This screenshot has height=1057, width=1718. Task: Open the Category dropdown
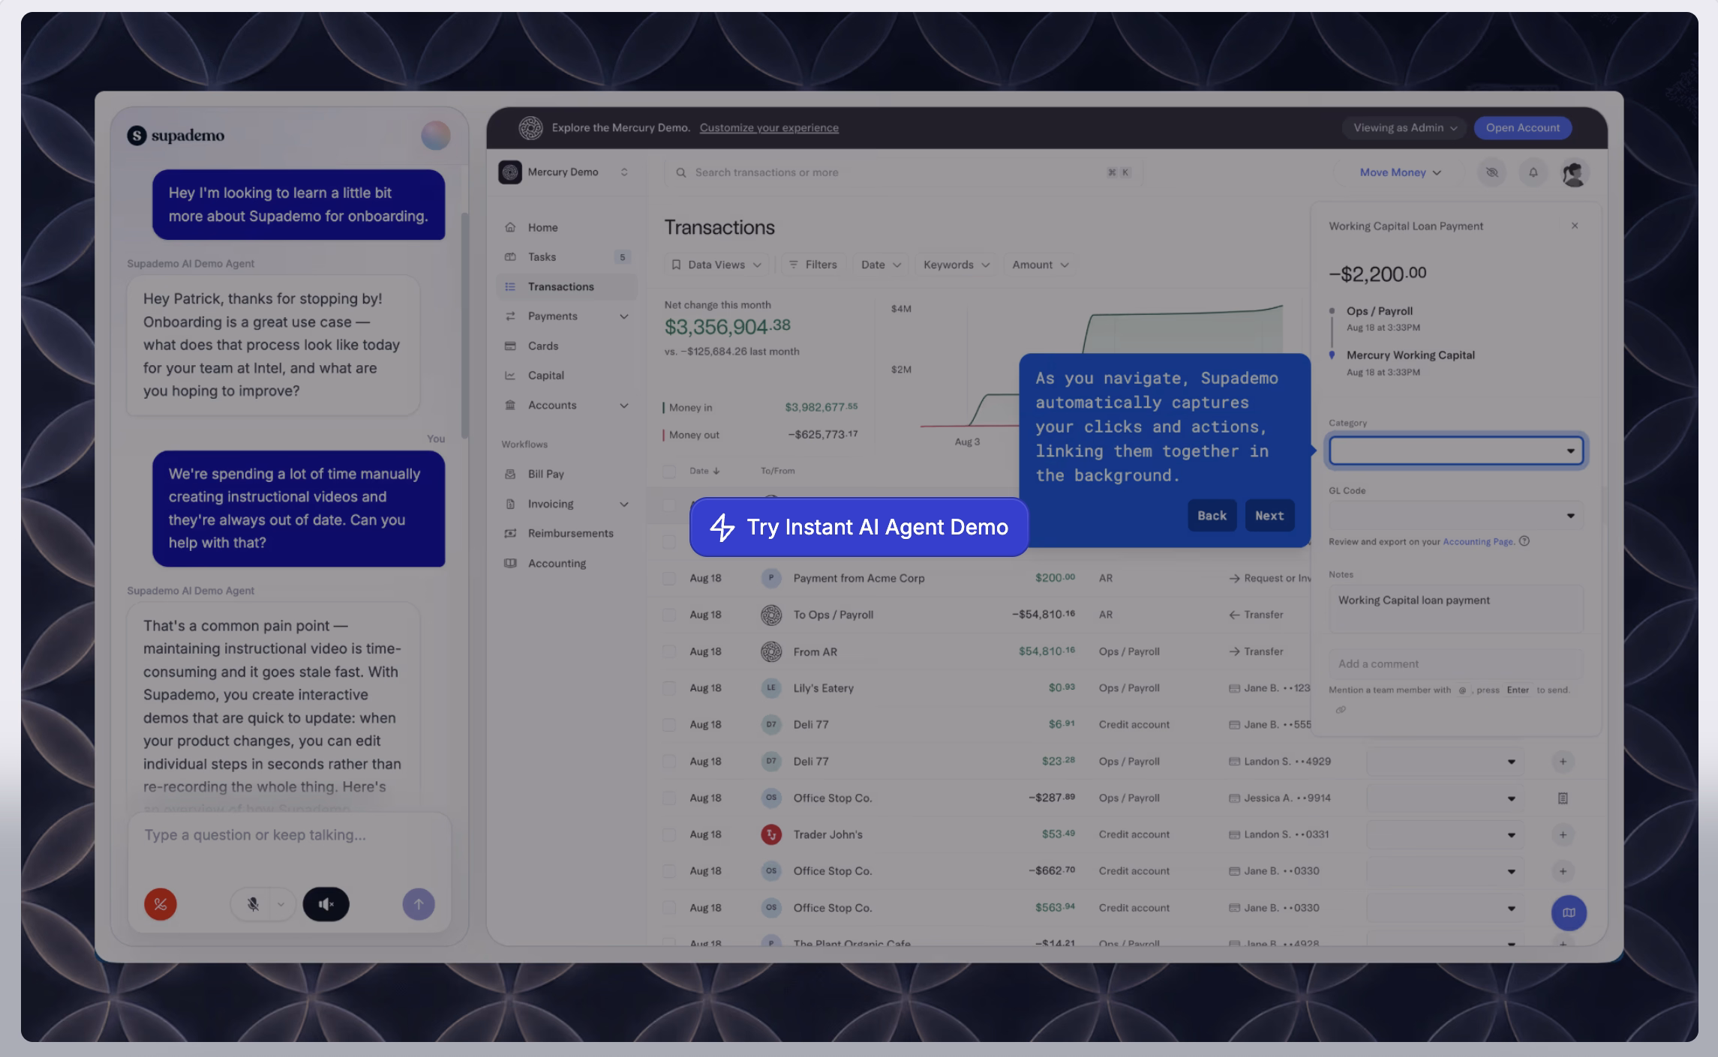1455,451
